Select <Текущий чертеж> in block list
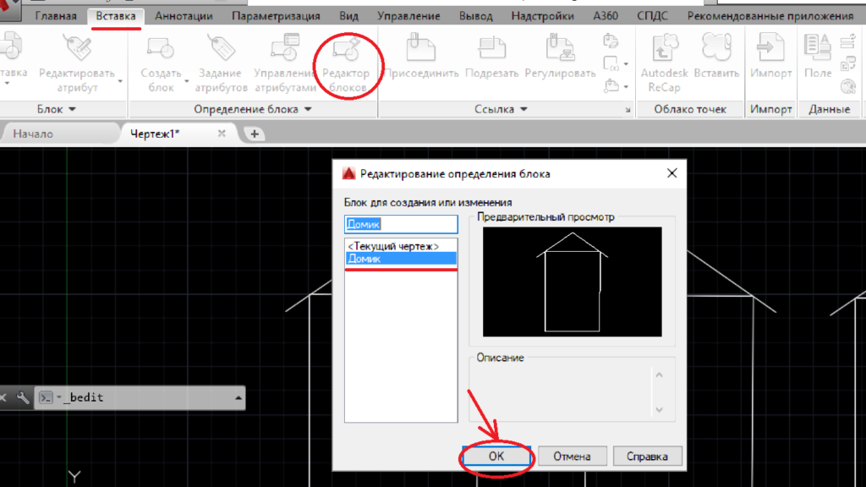Image resolution: width=866 pixels, height=487 pixels. pos(393,246)
